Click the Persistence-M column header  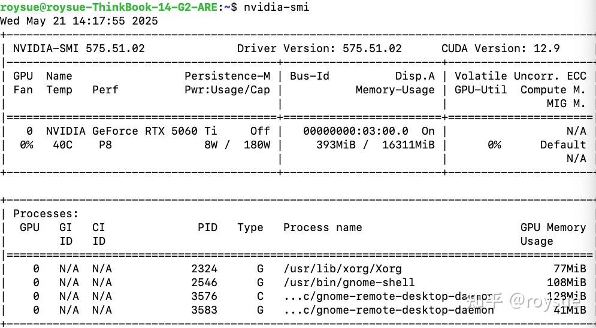pos(227,76)
